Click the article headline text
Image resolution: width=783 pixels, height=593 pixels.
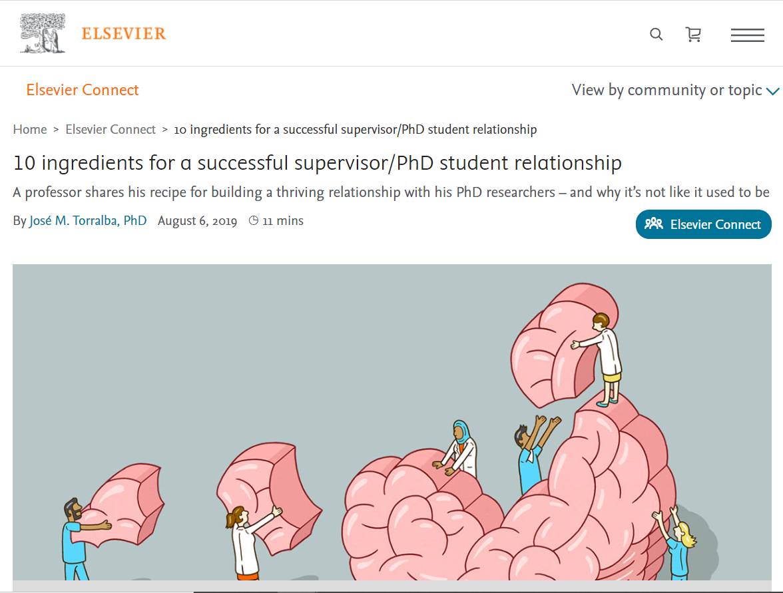click(317, 163)
